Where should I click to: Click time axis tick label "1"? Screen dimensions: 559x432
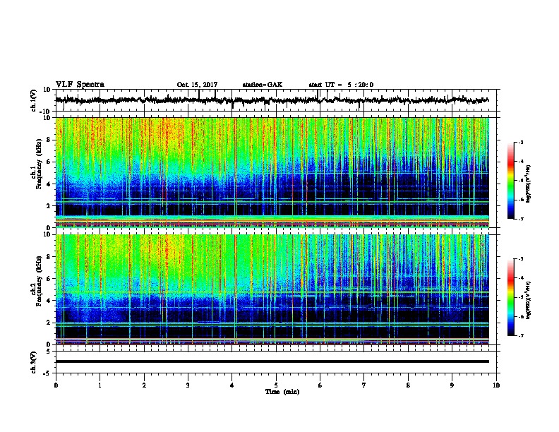pyautogui.click(x=100, y=385)
